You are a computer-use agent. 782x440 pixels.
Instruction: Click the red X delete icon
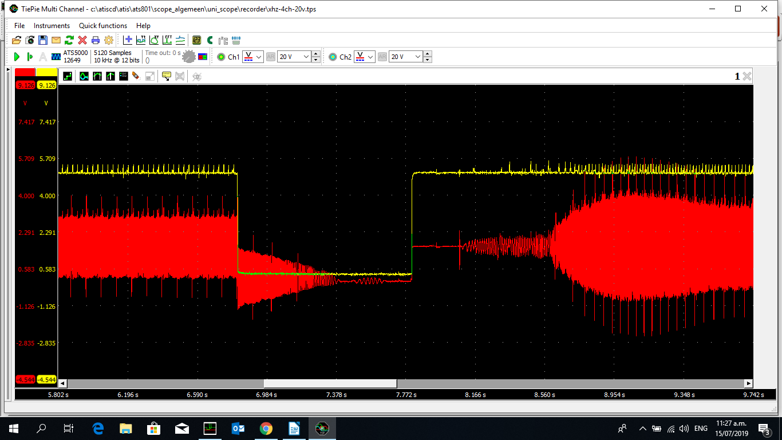(x=82, y=40)
